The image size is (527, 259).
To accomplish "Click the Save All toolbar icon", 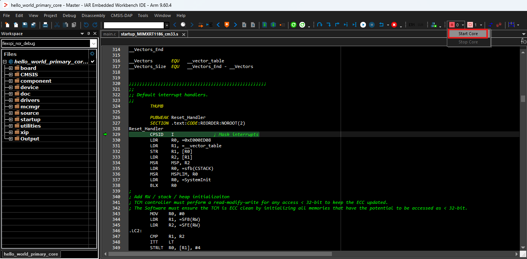I will click(x=33, y=25).
